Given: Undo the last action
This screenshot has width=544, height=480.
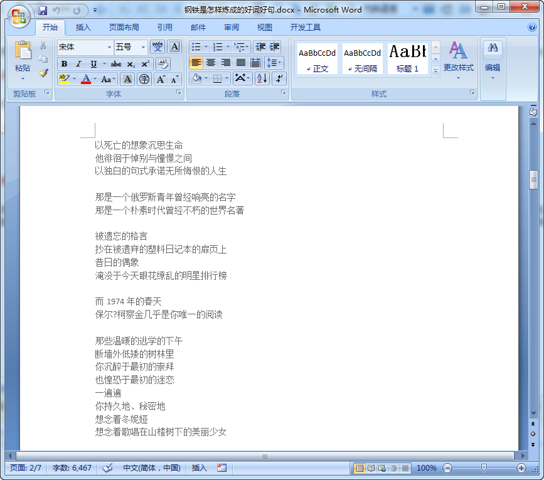Looking at the screenshot, I should (56, 11).
